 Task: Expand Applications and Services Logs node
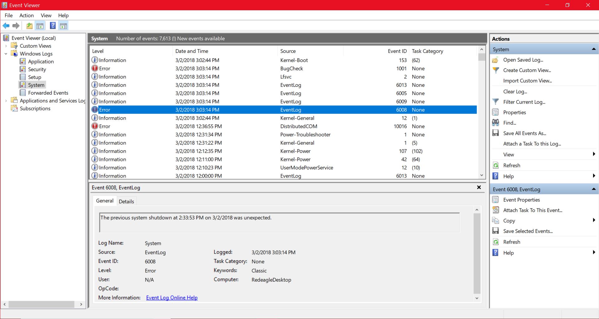pyautogui.click(x=6, y=101)
